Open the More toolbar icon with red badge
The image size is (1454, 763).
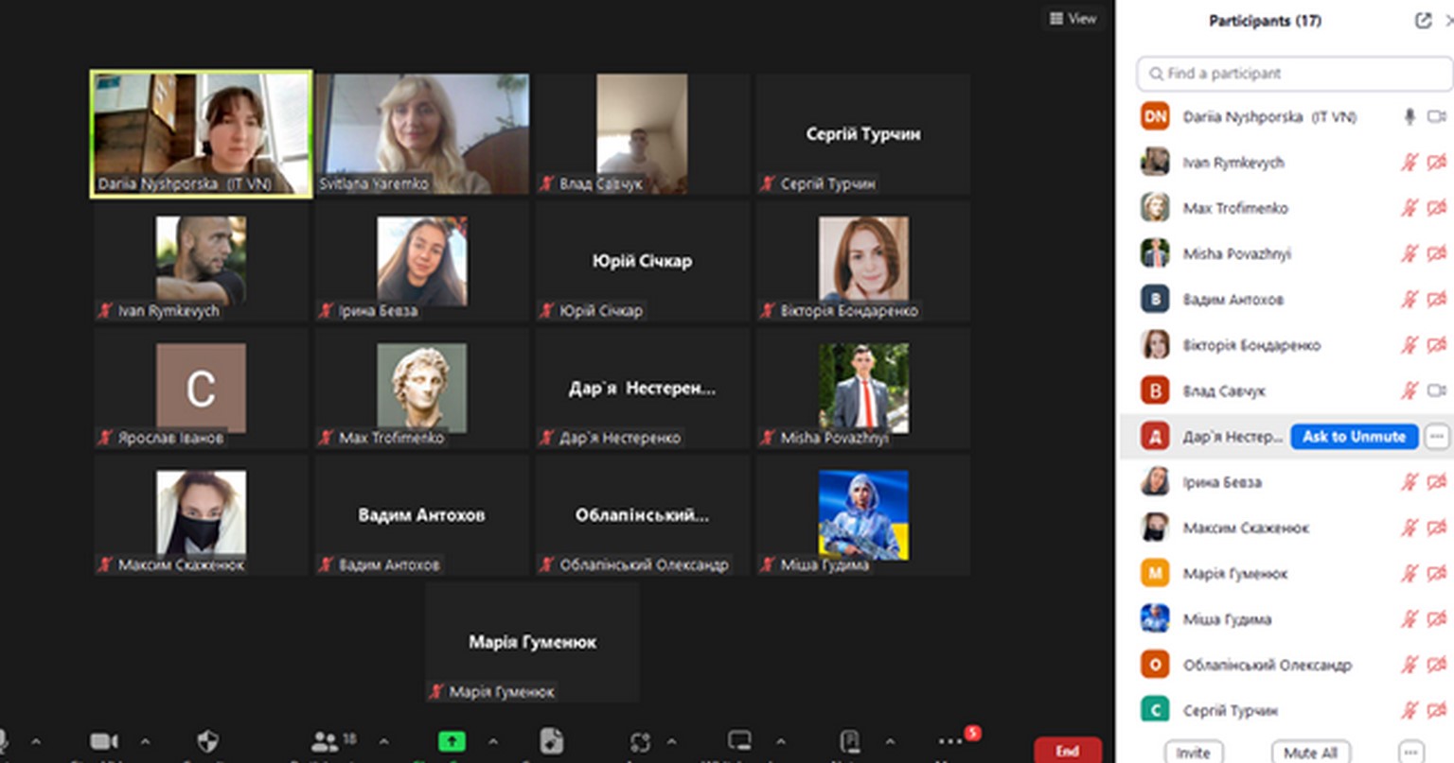[950, 741]
